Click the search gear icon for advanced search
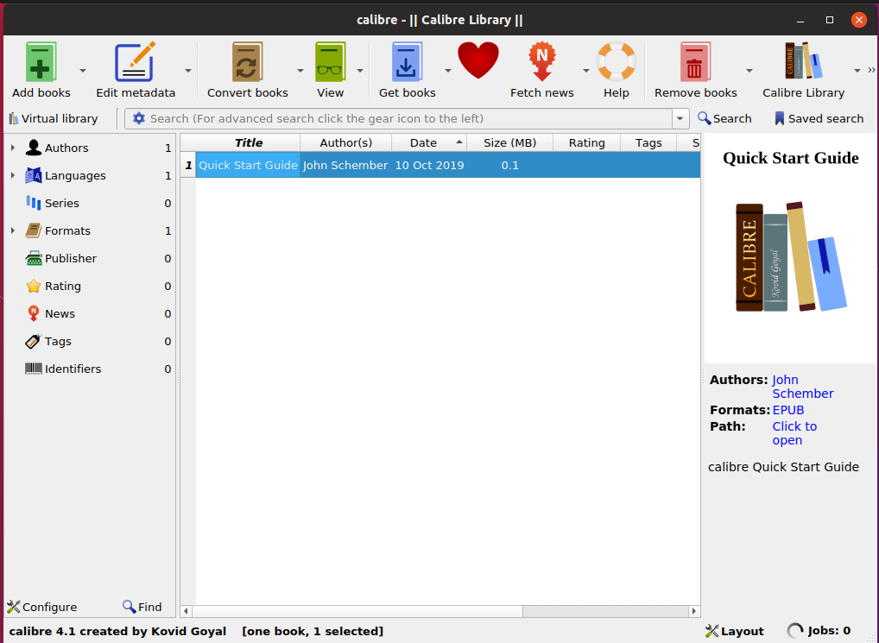This screenshot has width=879, height=643. 138,118
